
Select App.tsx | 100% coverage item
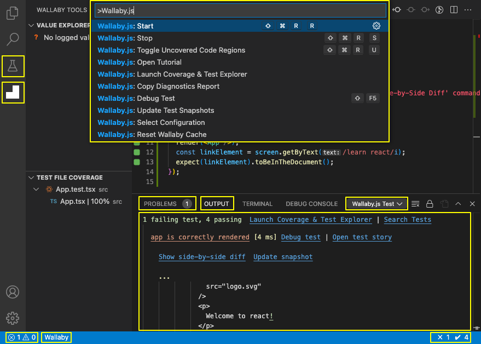(x=79, y=202)
